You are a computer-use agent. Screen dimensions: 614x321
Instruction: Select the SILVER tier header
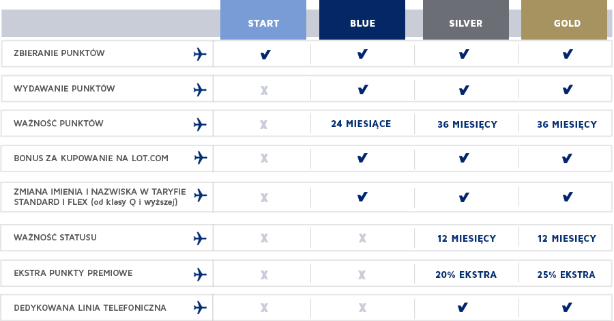point(465,20)
